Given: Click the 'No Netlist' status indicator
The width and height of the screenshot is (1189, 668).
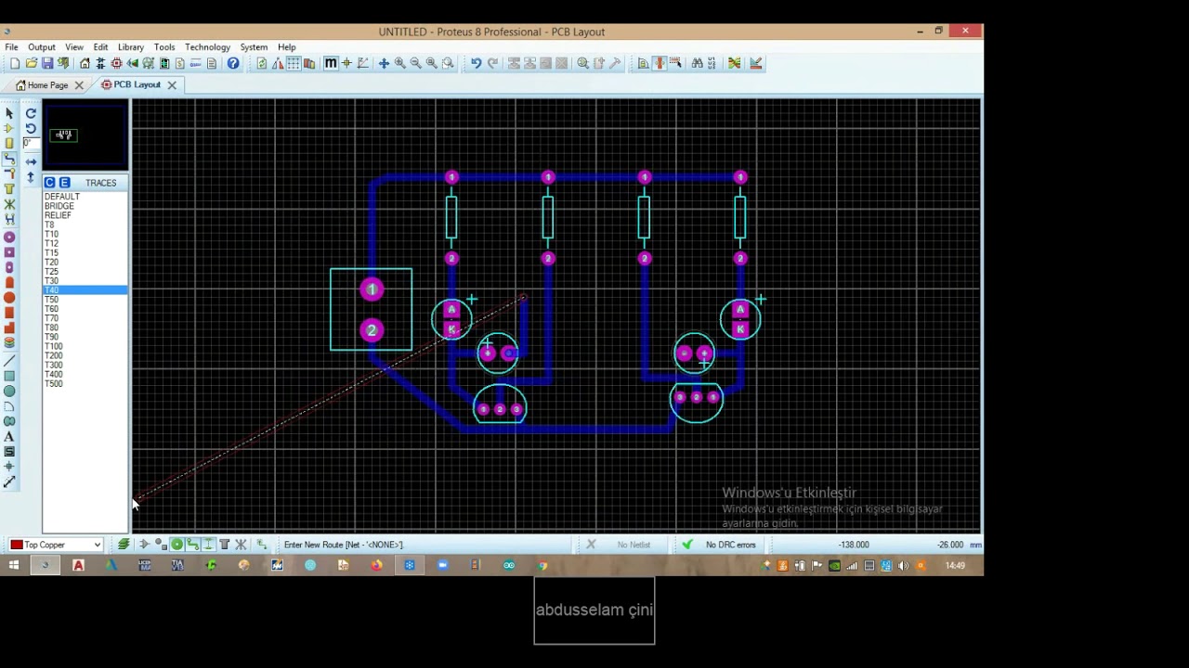Looking at the screenshot, I should [621, 545].
